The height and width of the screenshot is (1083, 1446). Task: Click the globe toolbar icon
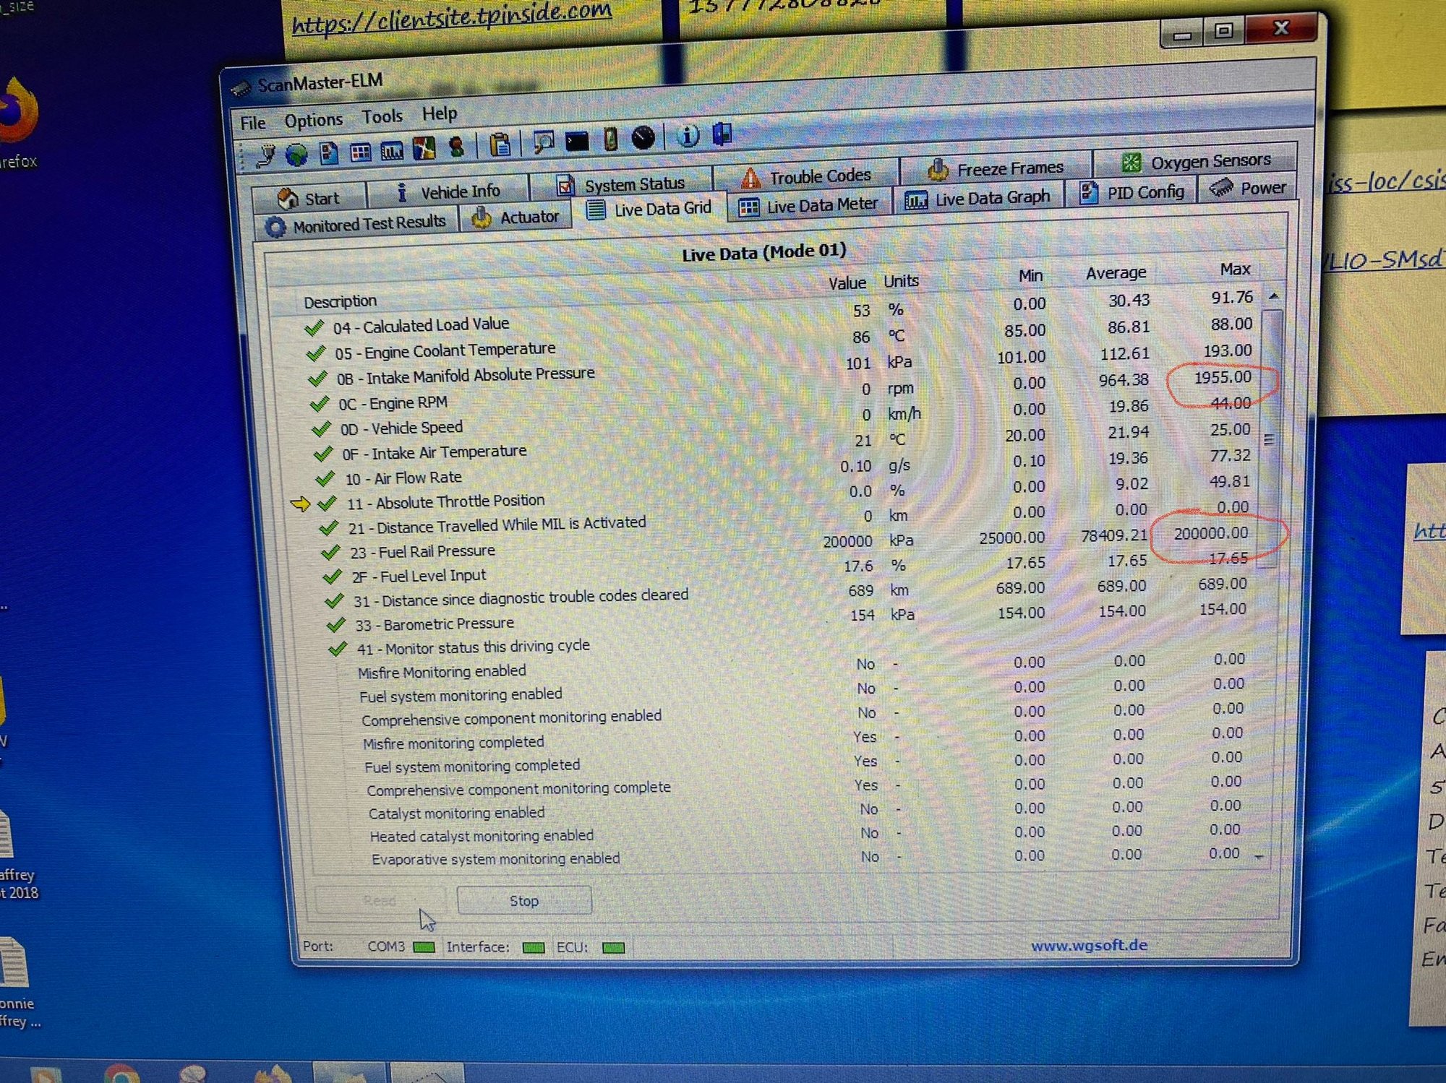coord(296,154)
